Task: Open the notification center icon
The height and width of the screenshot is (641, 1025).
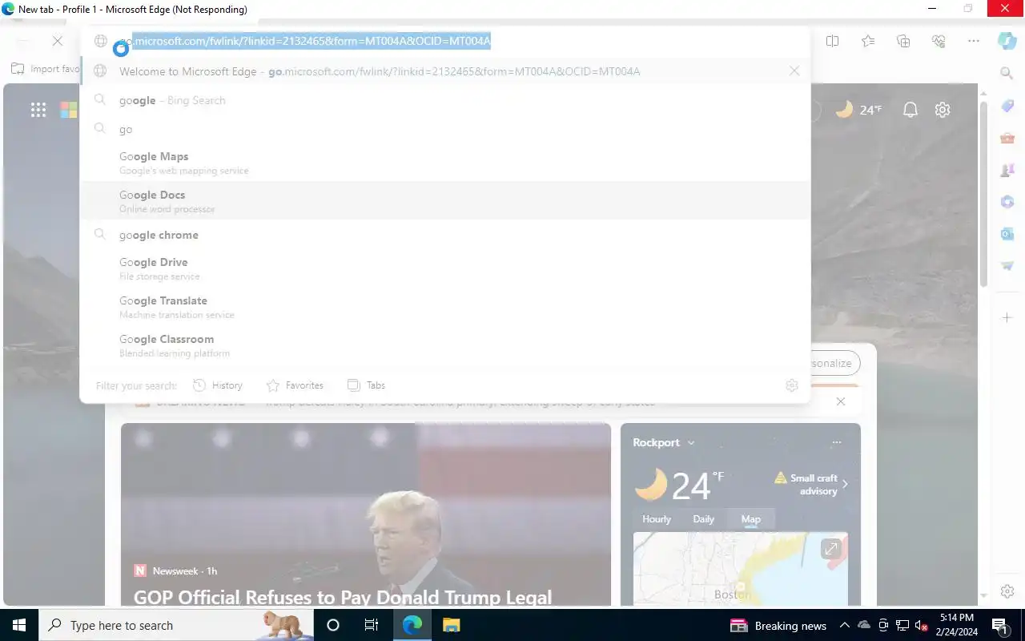Action: point(1000,626)
